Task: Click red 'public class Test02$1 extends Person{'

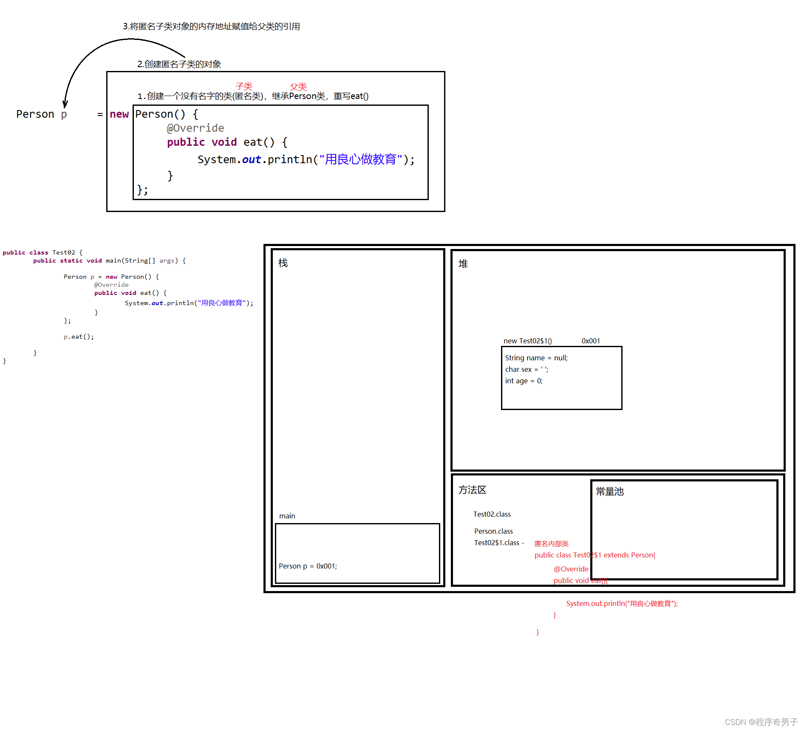Action: coord(595,555)
